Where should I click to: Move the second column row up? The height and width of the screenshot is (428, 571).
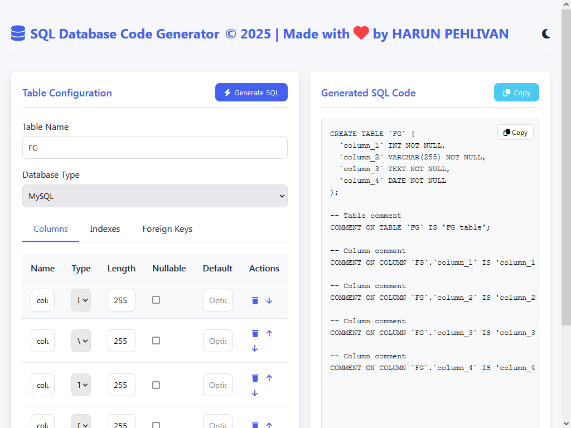269,333
